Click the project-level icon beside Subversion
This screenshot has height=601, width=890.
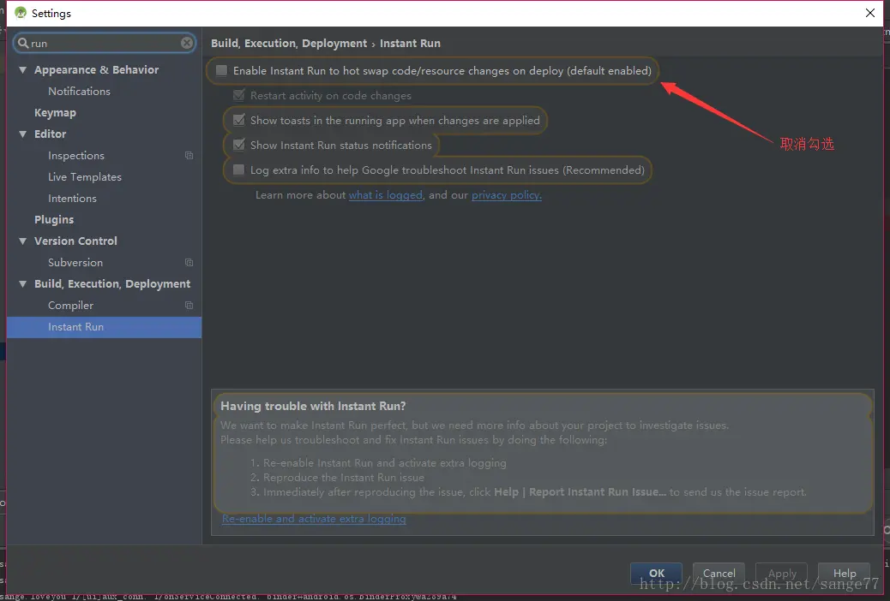click(189, 263)
